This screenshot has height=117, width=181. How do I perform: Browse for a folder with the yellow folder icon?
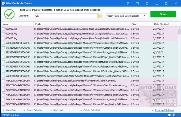tap(100, 16)
